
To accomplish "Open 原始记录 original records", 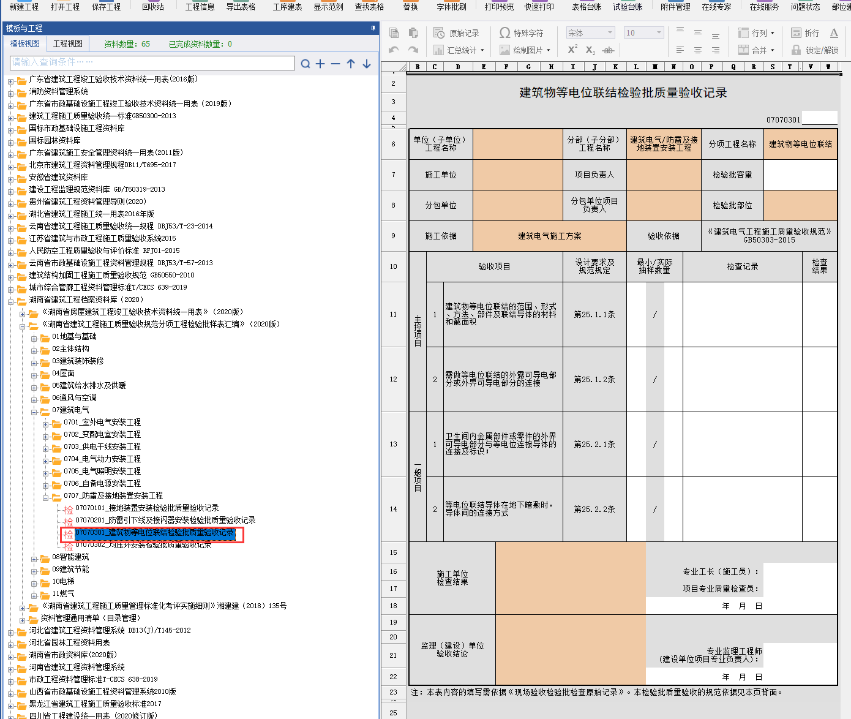I will [x=457, y=33].
